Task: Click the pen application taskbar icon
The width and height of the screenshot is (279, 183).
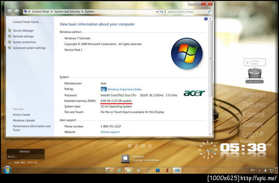Action: tap(148, 170)
